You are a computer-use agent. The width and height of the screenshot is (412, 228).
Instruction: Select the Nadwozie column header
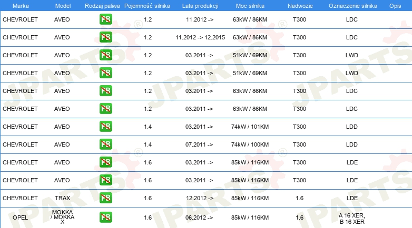300,6
